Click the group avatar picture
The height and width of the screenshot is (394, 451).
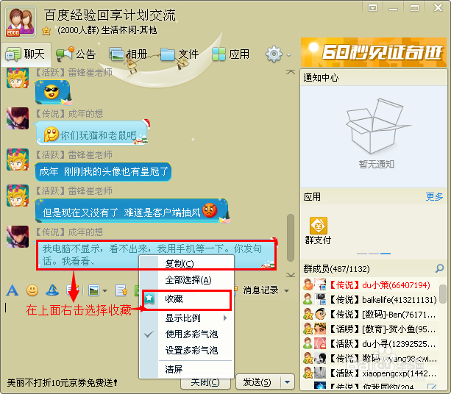tap(21, 22)
